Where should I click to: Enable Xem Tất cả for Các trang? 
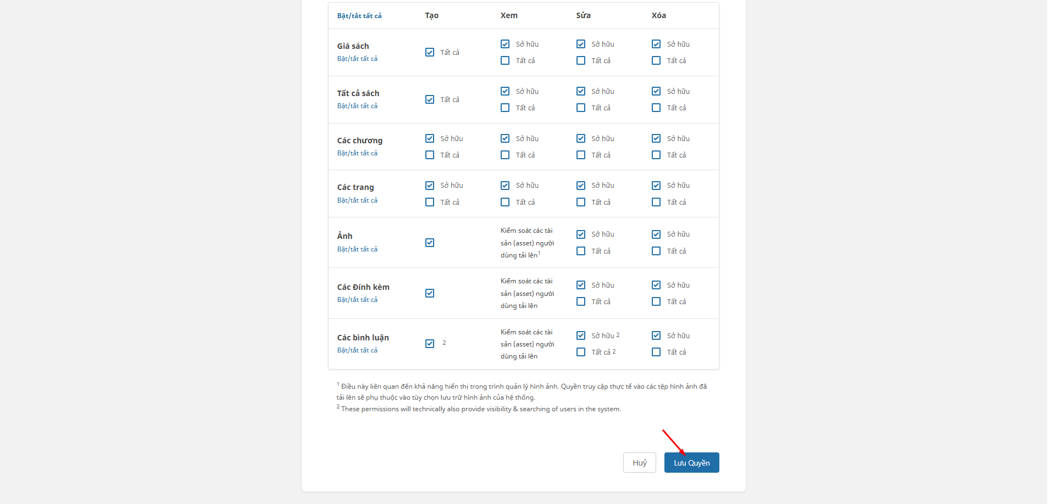tap(505, 202)
